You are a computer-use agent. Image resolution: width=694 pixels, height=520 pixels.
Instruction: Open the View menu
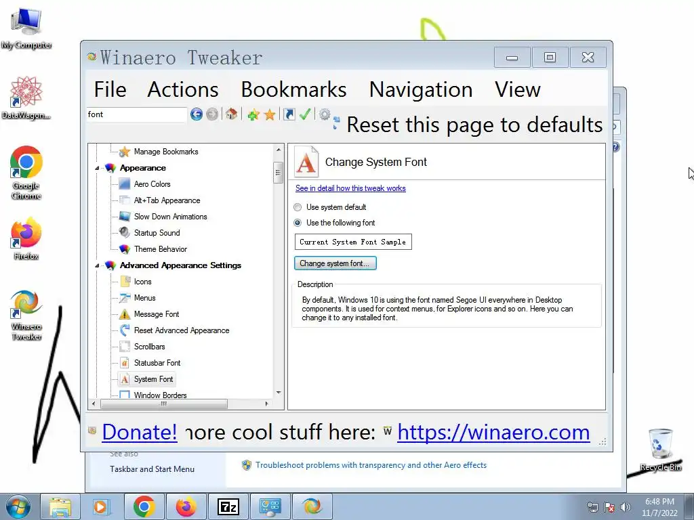click(517, 89)
